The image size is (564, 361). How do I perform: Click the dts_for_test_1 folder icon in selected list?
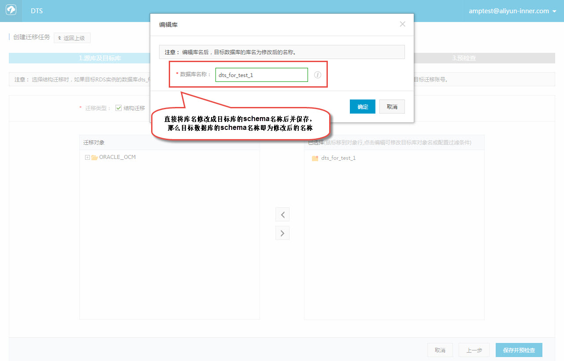[x=315, y=158]
